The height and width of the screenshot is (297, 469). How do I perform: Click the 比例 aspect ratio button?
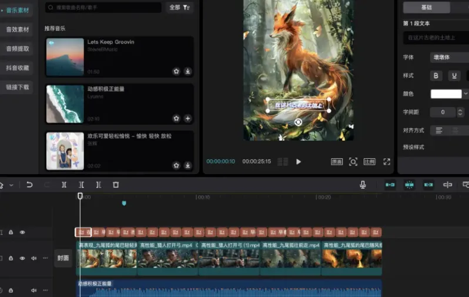[x=370, y=162]
